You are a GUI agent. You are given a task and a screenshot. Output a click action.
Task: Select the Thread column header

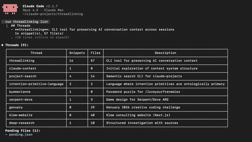[x=36, y=53]
